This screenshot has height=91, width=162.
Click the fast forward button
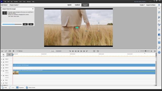[84, 51]
